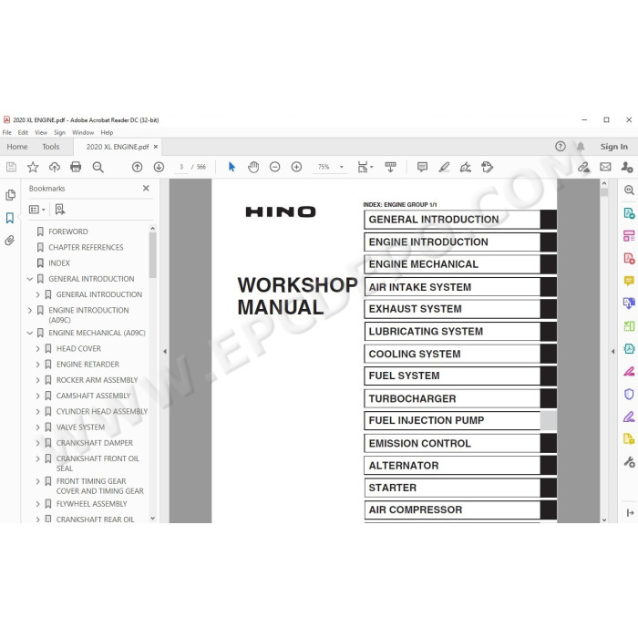Open the Sign document tool
The width and height of the screenshot is (638, 638).
click(466, 167)
